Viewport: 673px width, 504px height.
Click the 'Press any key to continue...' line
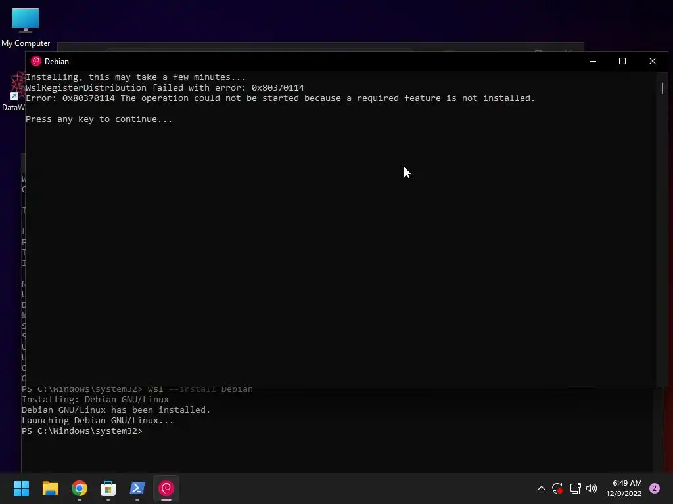[x=99, y=119]
